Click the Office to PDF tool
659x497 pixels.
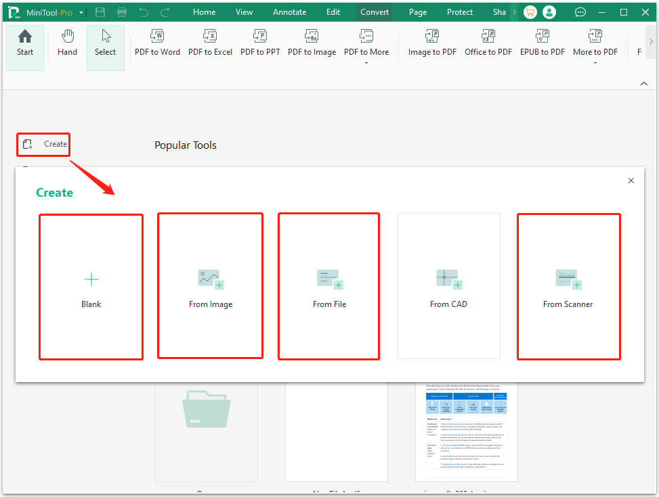488,43
